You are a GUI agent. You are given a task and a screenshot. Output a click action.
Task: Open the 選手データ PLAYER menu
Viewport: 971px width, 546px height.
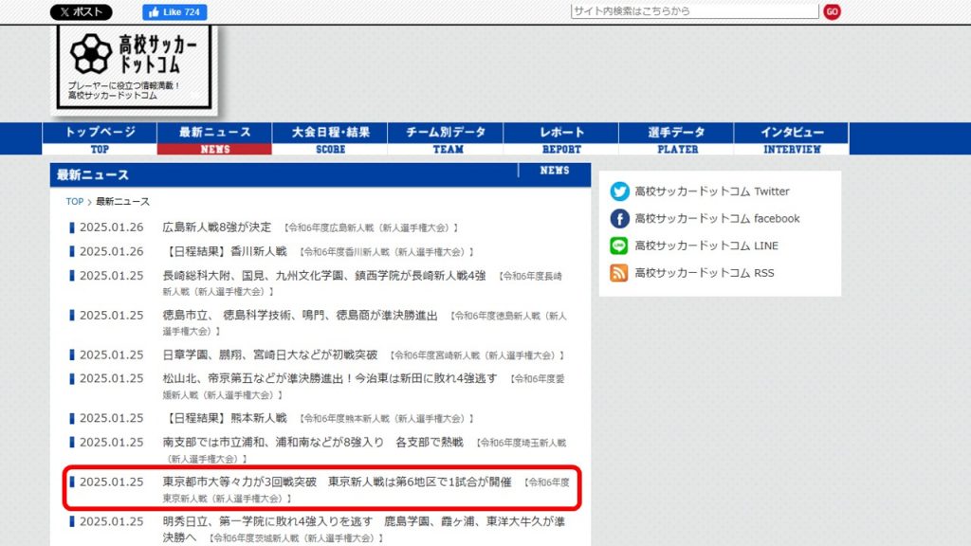676,138
